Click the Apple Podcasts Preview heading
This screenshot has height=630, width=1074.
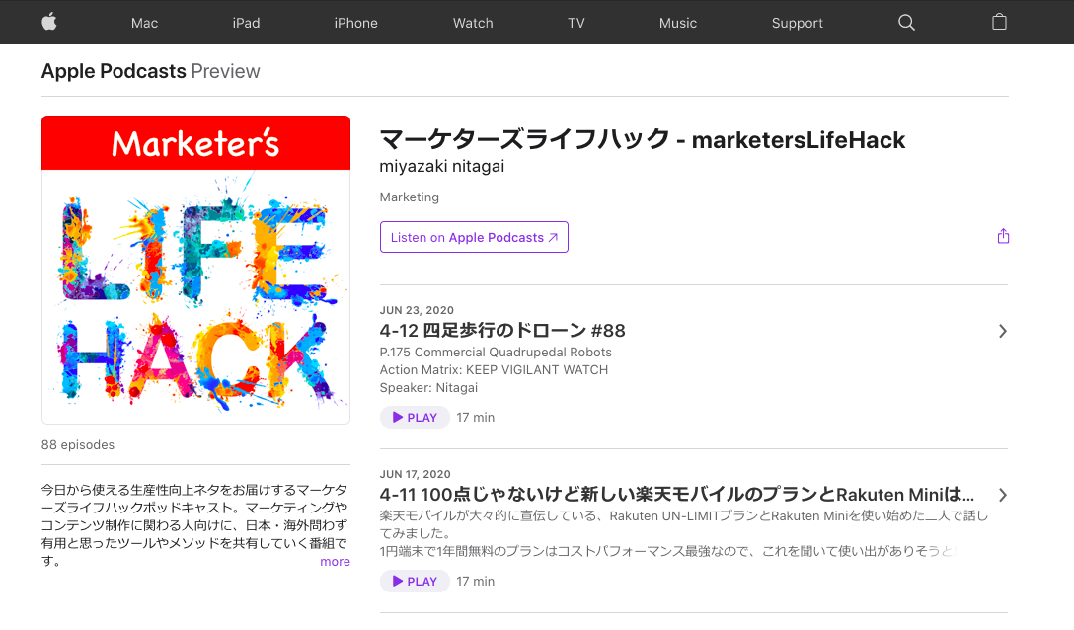click(151, 71)
